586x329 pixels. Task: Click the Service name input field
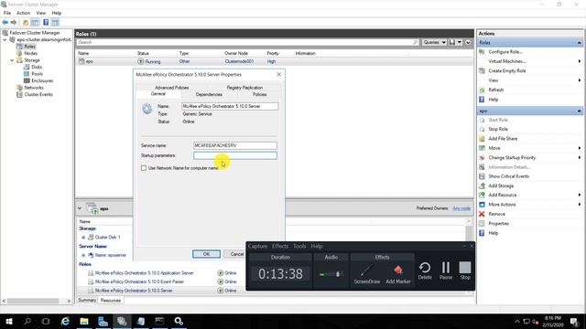click(235, 145)
